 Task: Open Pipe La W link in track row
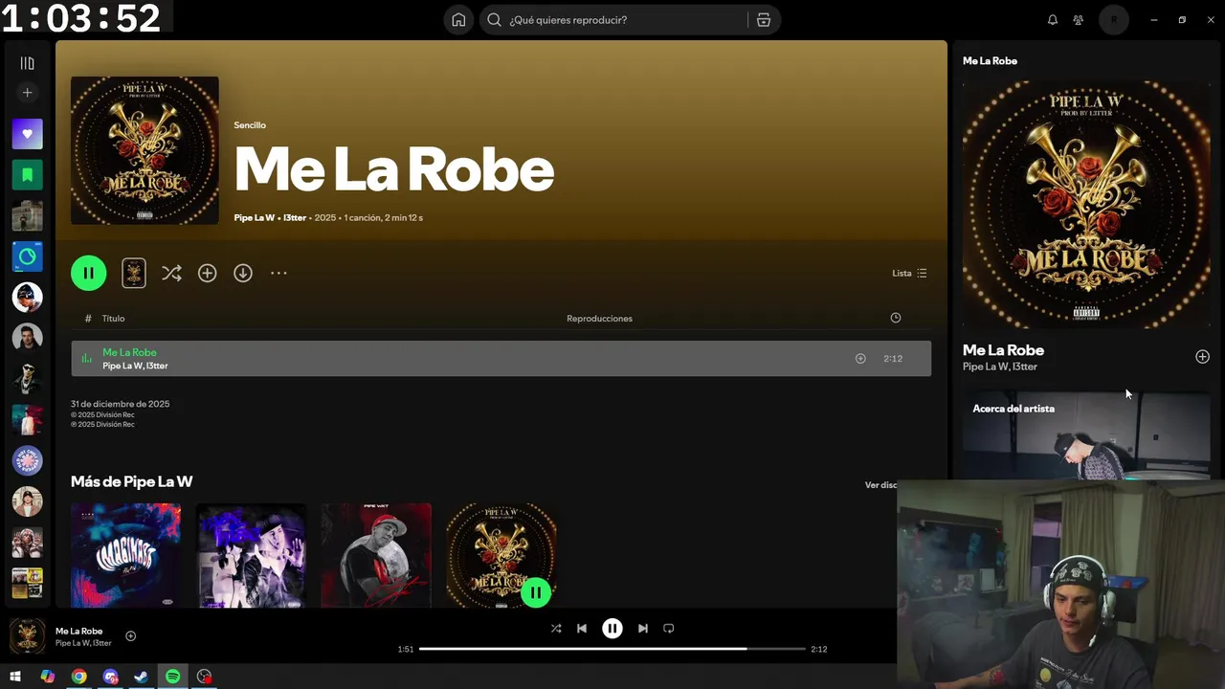[122, 367]
